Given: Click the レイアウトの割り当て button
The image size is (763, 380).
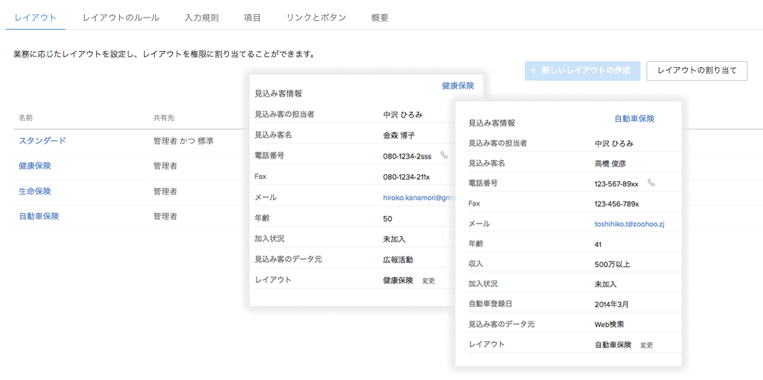Looking at the screenshot, I should (x=696, y=71).
